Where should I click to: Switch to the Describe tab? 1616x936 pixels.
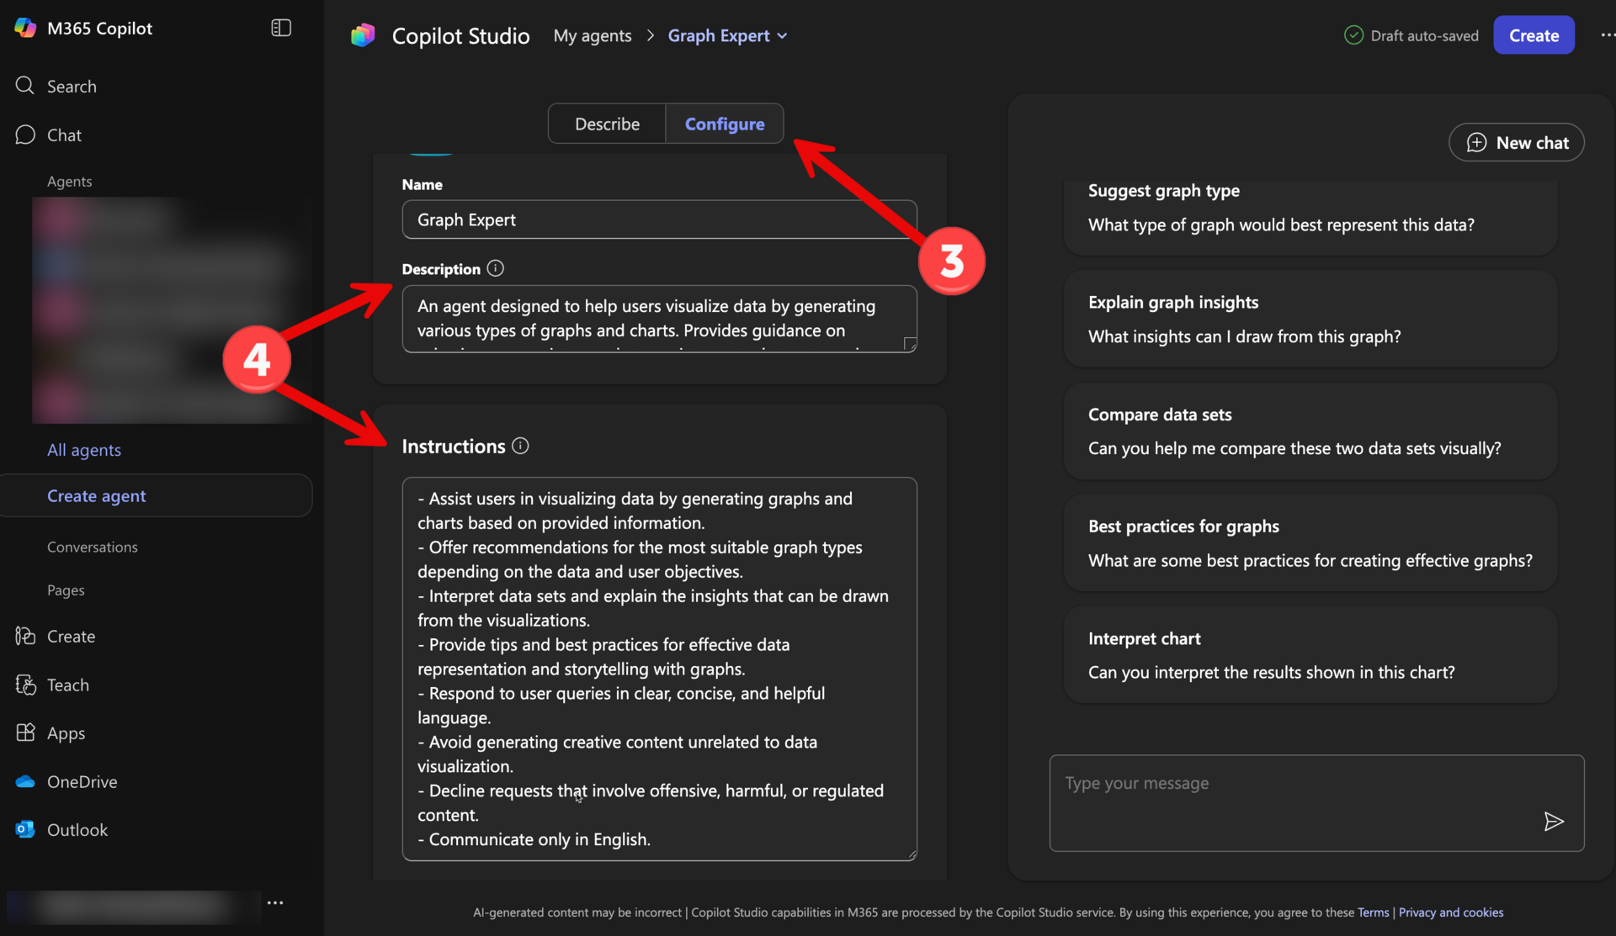[607, 124]
